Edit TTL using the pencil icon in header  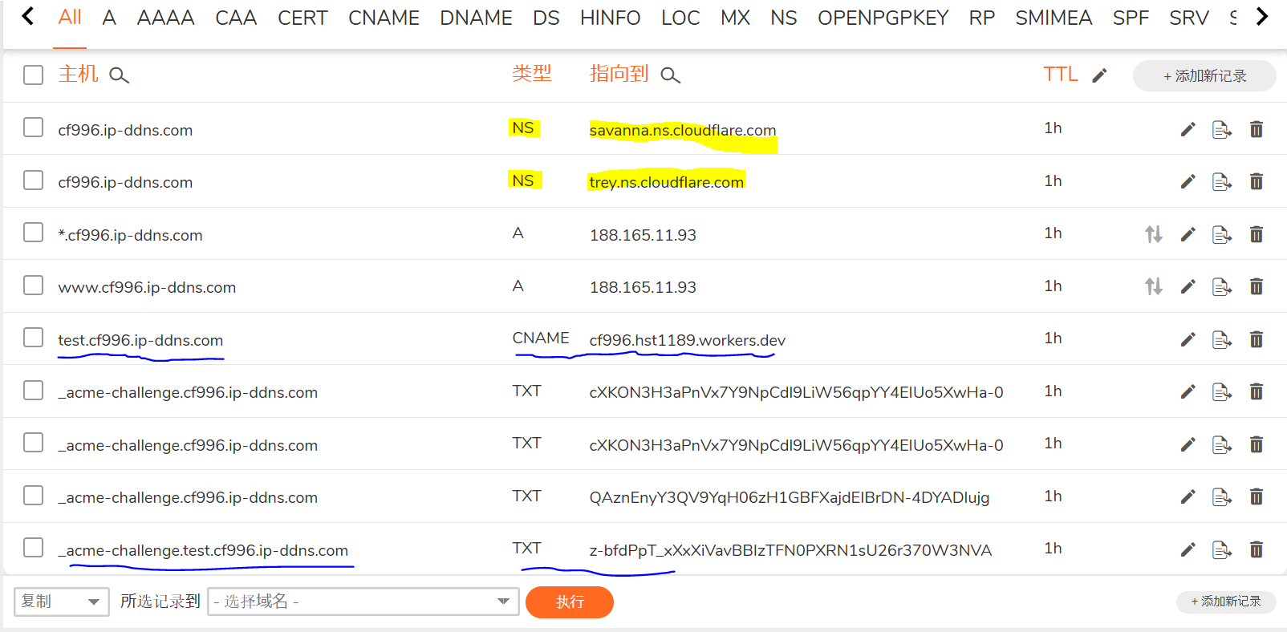point(1099,75)
